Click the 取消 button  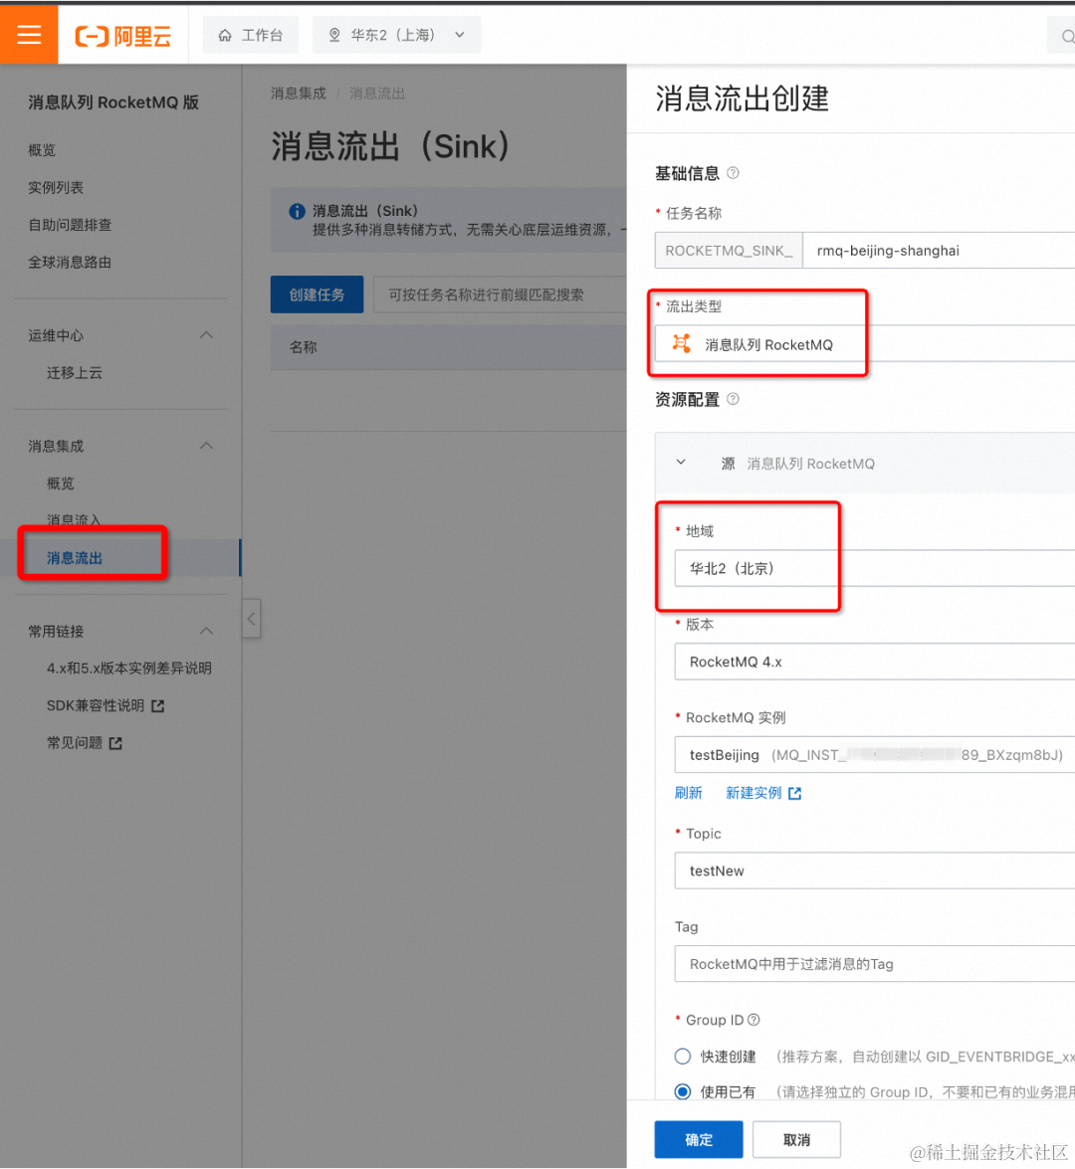point(796,1139)
